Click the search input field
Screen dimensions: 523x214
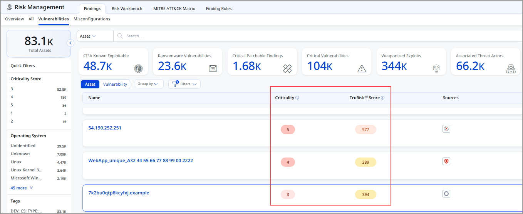pos(270,36)
